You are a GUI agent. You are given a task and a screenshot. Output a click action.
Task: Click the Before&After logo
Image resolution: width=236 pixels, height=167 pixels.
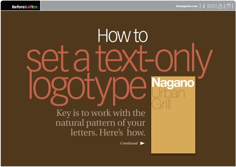(25, 6)
